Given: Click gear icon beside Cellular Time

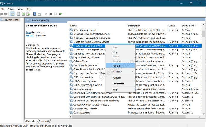Looking at the screenshot, I should coord(71,61).
